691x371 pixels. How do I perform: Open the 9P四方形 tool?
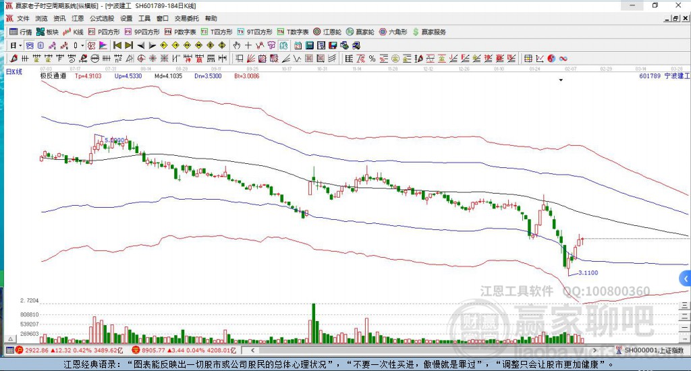click(142, 32)
